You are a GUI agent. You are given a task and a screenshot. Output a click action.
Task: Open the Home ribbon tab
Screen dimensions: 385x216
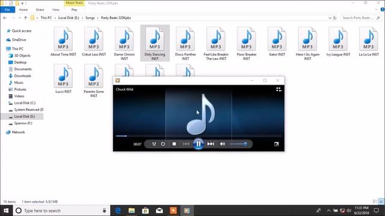pyautogui.click(x=23, y=10)
